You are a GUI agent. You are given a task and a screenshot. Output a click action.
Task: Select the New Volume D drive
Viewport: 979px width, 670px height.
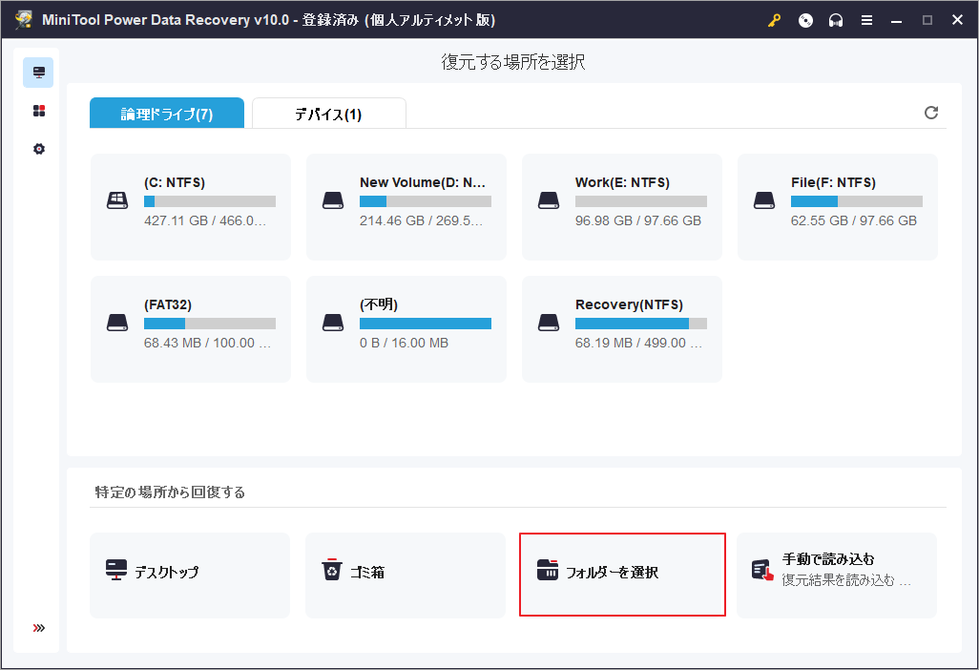point(406,206)
